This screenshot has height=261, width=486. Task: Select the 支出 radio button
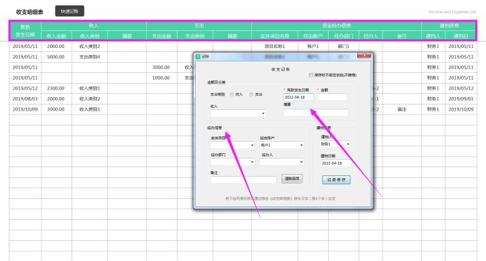point(251,94)
